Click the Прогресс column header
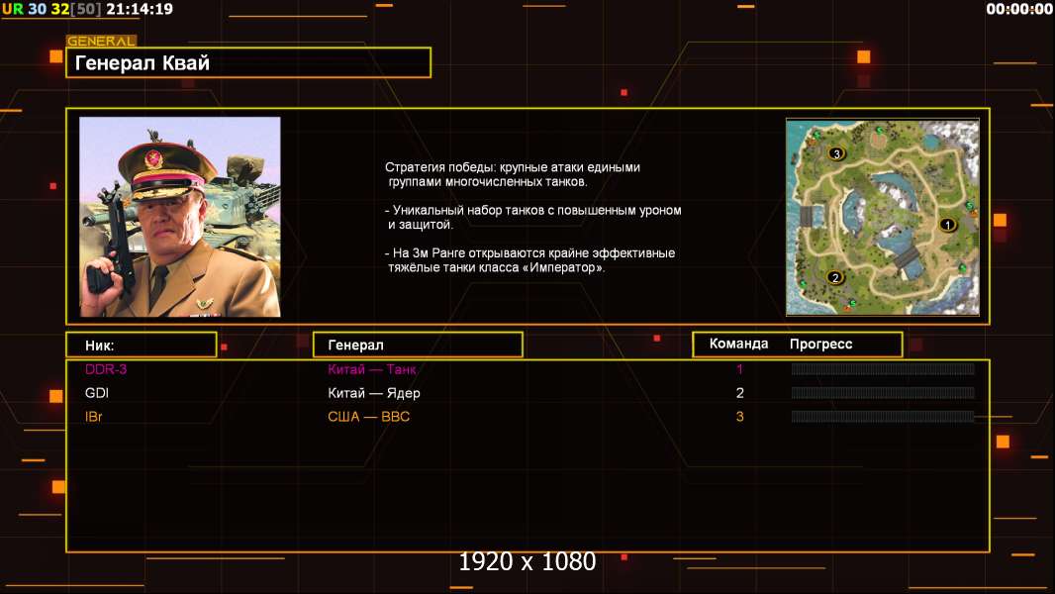Image resolution: width=1055 pixels, height=594 pixels. pyautogui.click(x=820, y=345)
